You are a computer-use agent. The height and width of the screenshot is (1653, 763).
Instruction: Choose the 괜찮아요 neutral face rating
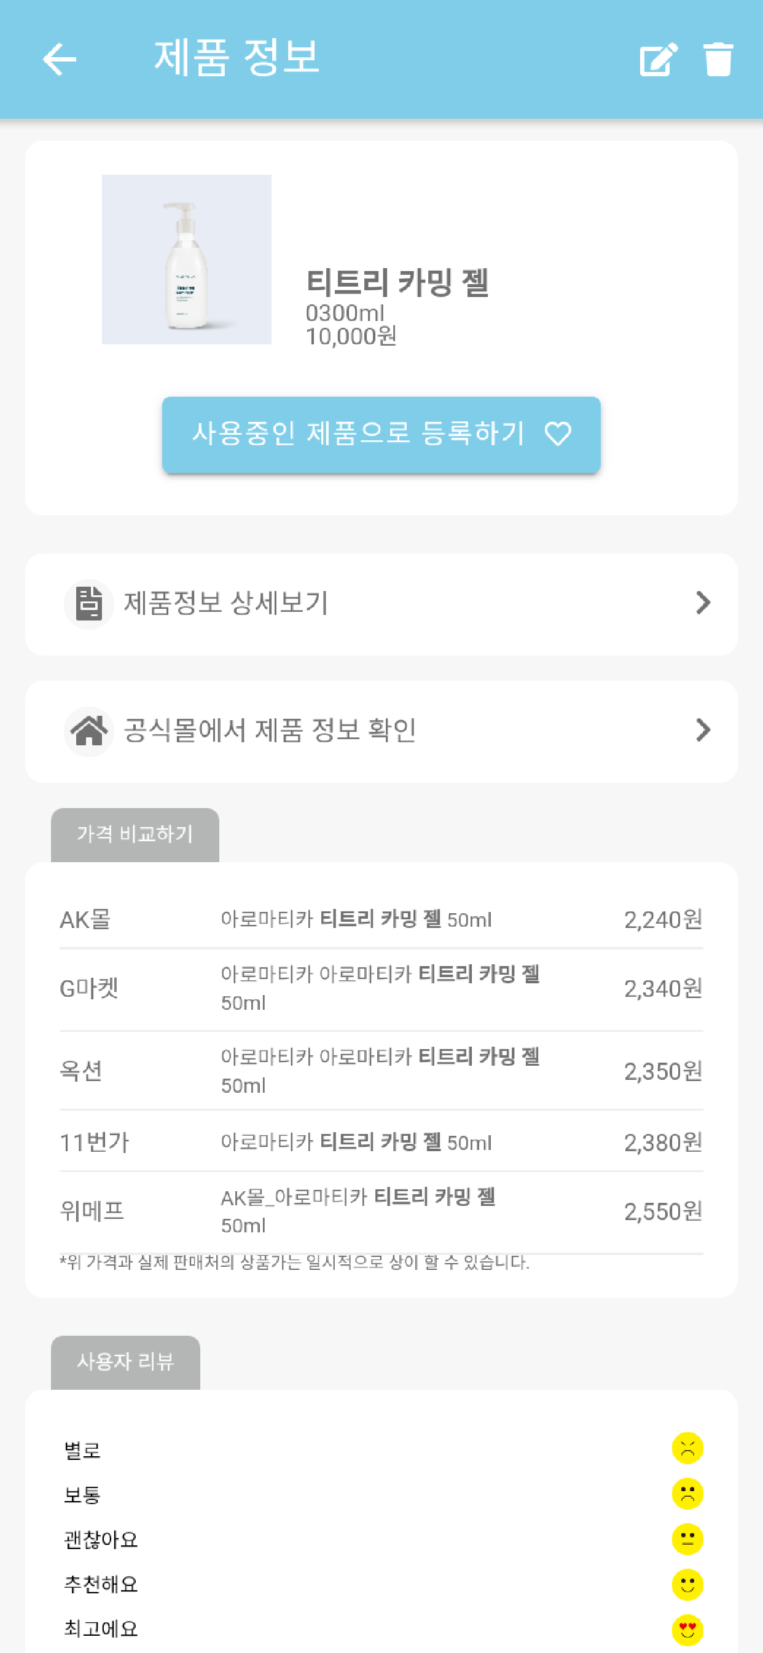click(x=687, y=1539)
